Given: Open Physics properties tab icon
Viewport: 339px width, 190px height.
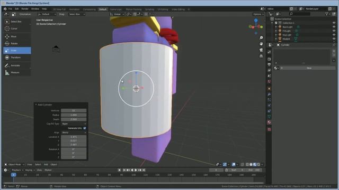Looking at the screenshot, I should click(x=269, y=106).
